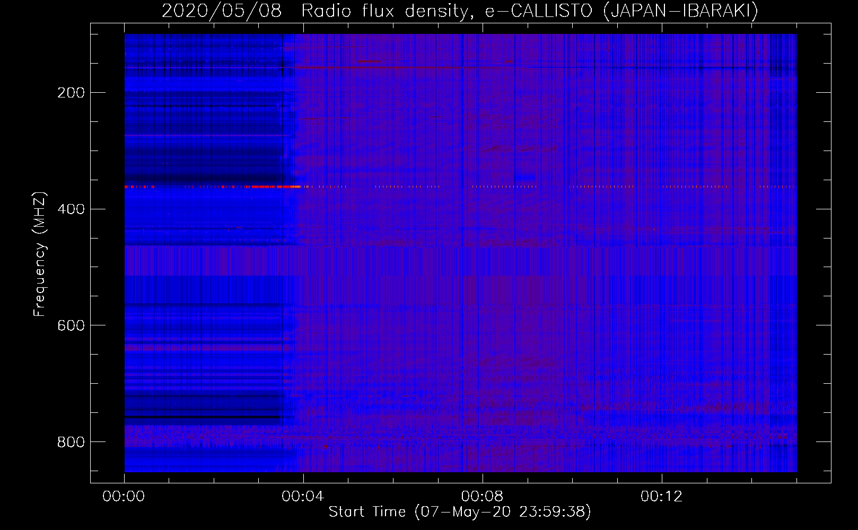
Task: Click the plot title reading e-CALLISTO (JAPAN-IBARAKI)
Action: click(621, 11)
